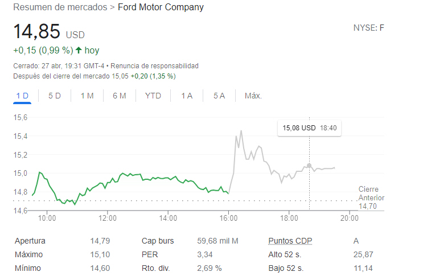The height and width of the screenshot is (276, 431).
Task: Click the NYSE: F ticker label
Action: pos(369,27)
